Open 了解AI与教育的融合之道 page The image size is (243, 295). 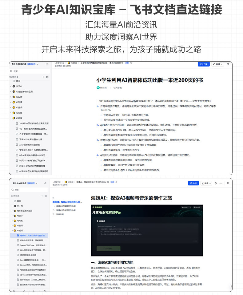tap(31, 139)
